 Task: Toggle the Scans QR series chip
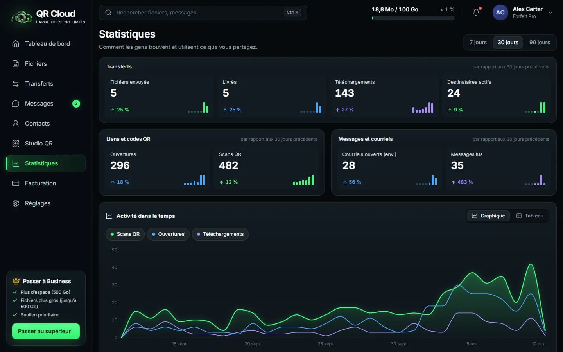(x=125, y=234)
